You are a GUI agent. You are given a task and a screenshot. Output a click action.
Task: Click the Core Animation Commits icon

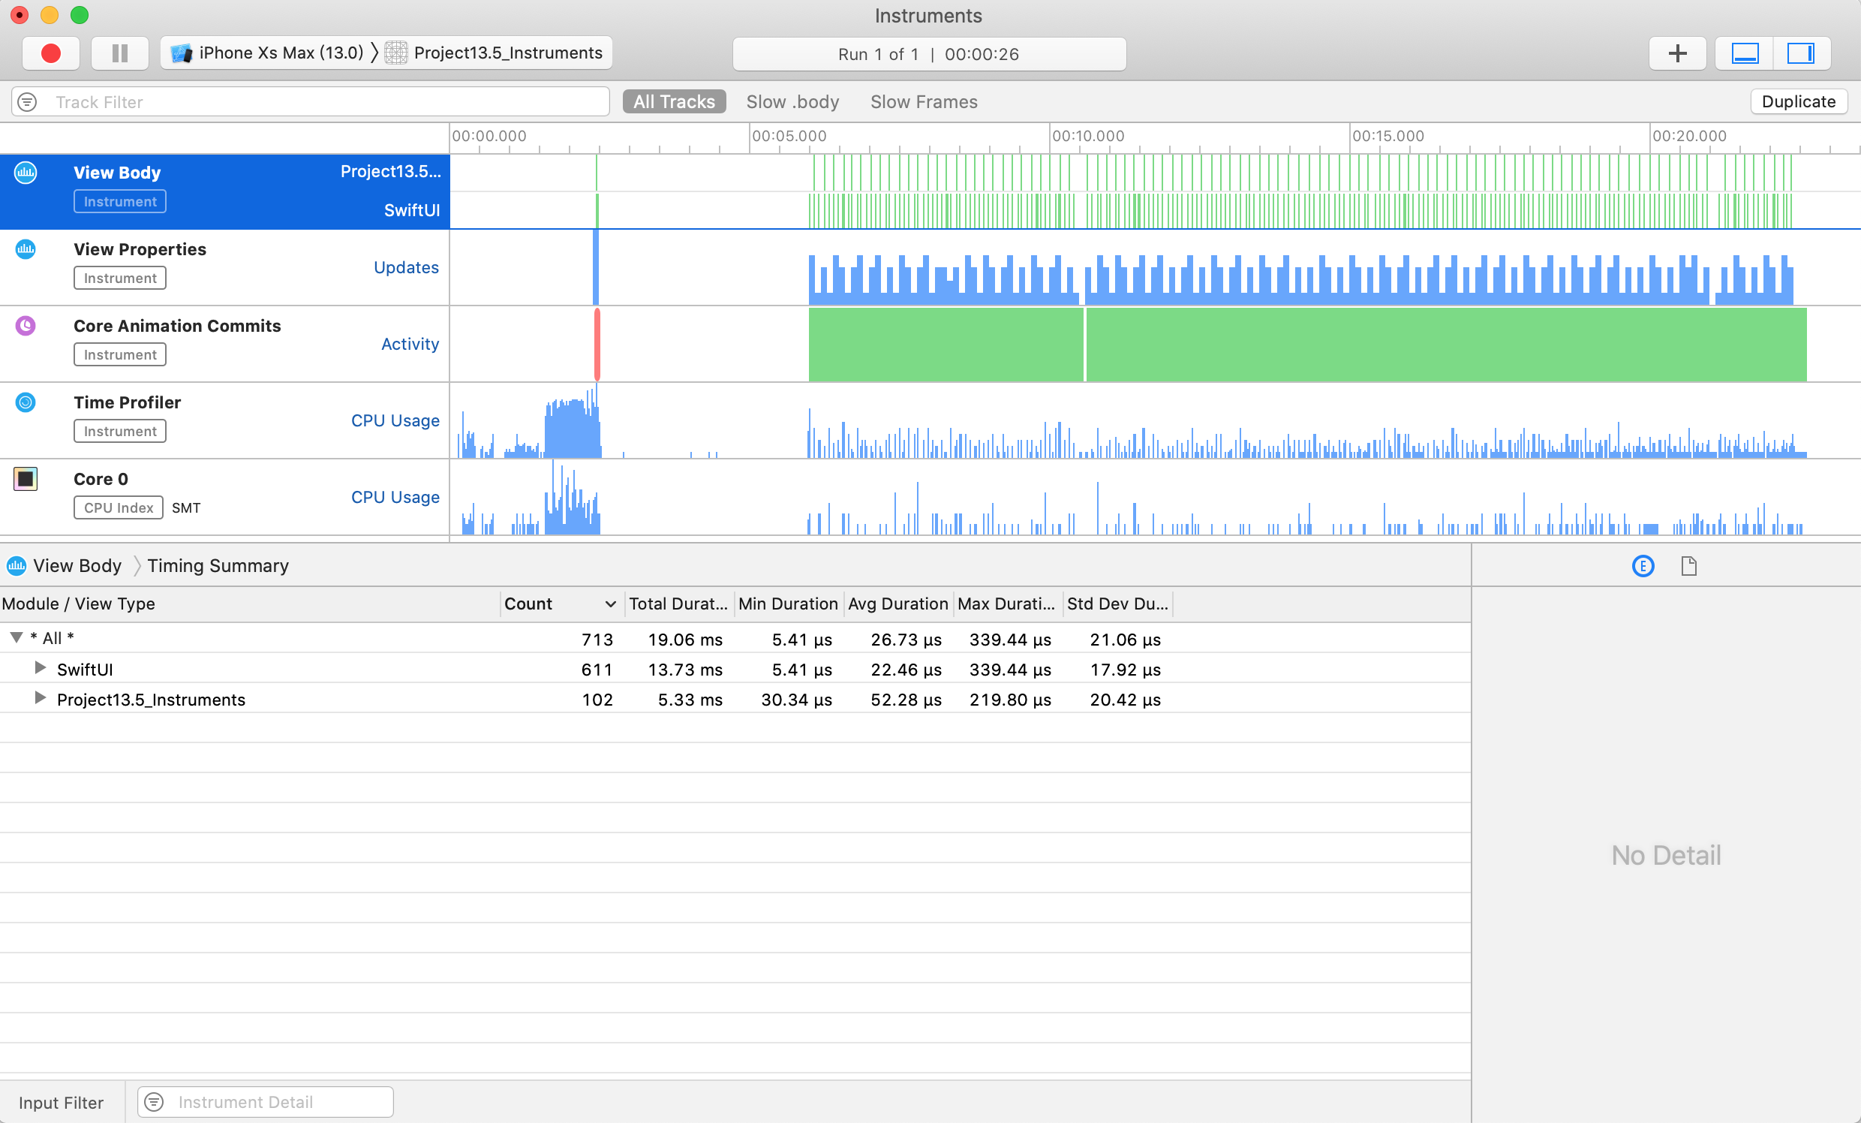(26, 326)
